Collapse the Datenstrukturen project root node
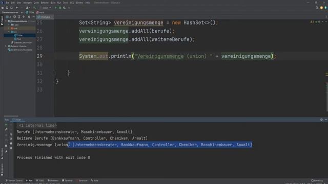Image resolution: width=328 pixels, height=184 pixels. (x=6, y=21)
